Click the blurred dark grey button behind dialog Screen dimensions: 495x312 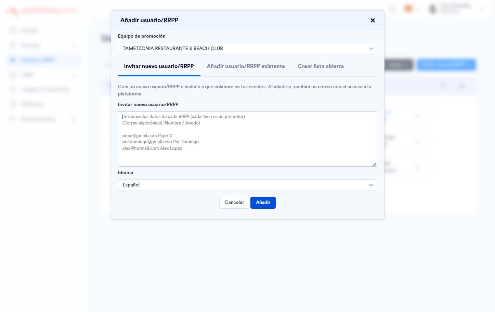click(x=399, y=65)
